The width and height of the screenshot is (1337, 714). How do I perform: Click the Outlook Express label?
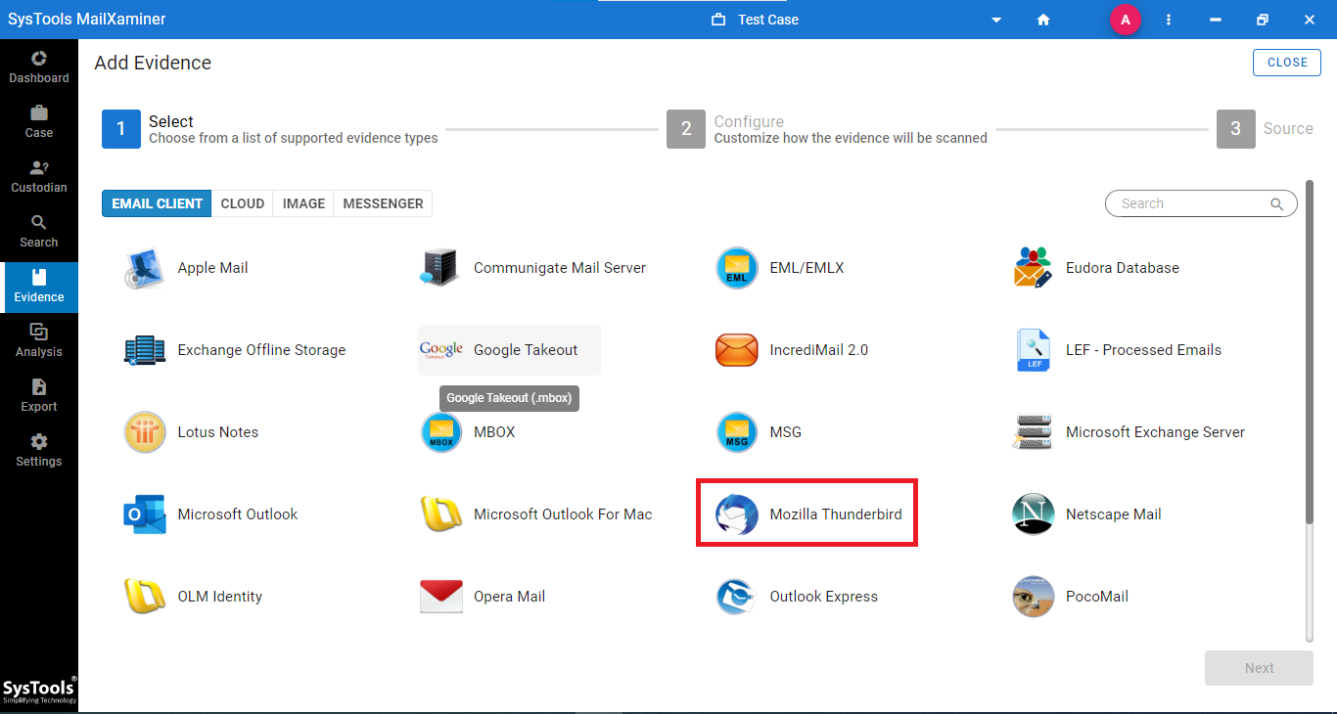click(824, 597)
